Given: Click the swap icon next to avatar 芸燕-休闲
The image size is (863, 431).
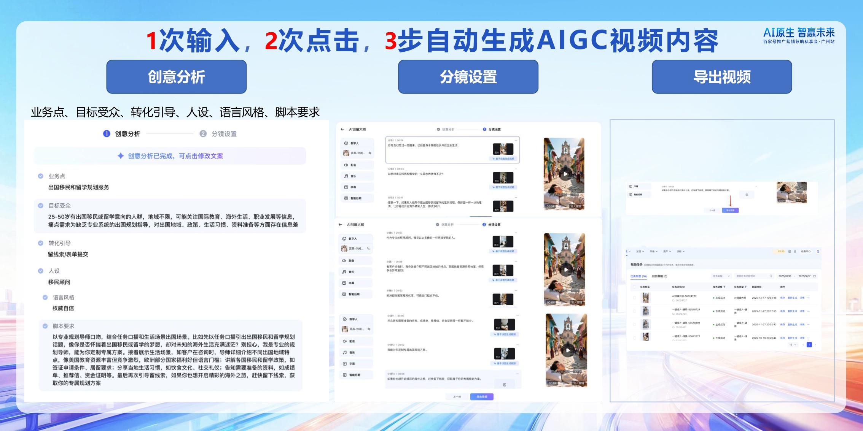Looking at the screenshot, I should [x=370, y=153].
